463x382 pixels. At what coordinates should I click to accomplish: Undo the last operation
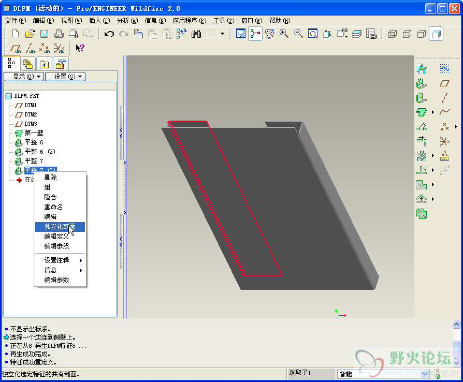tap(109, 34)
